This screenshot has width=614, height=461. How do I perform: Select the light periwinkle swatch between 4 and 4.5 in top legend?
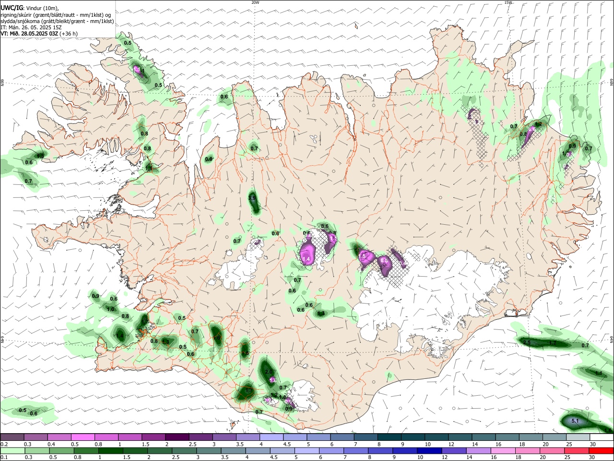pyautogui.click(x=271, y=437)
